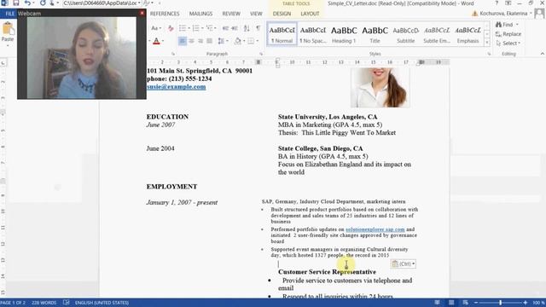This screenshot has height=307, width=546.
Task: Click the Web Layout view icon in status bar
Action: coord(465,303)
